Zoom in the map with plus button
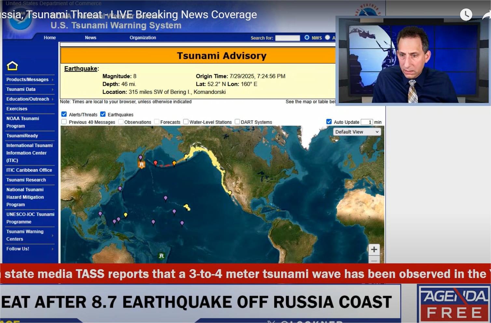491x323 pixels. click(374, 249)
